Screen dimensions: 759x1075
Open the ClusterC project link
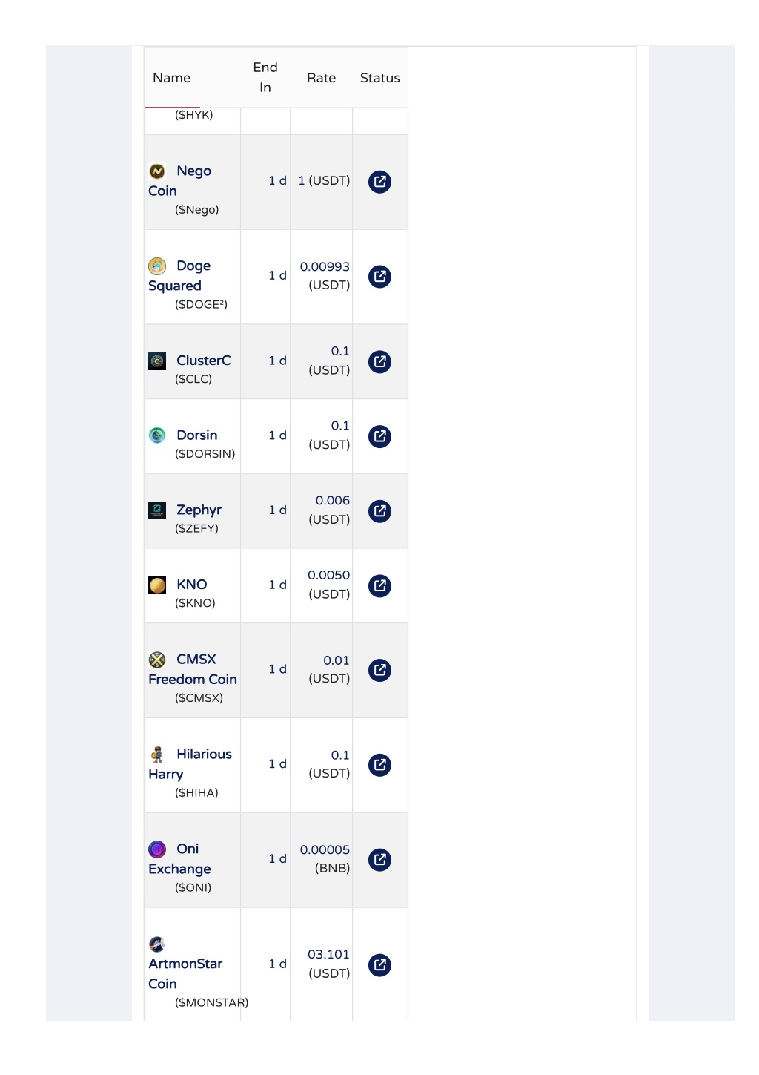203,361
